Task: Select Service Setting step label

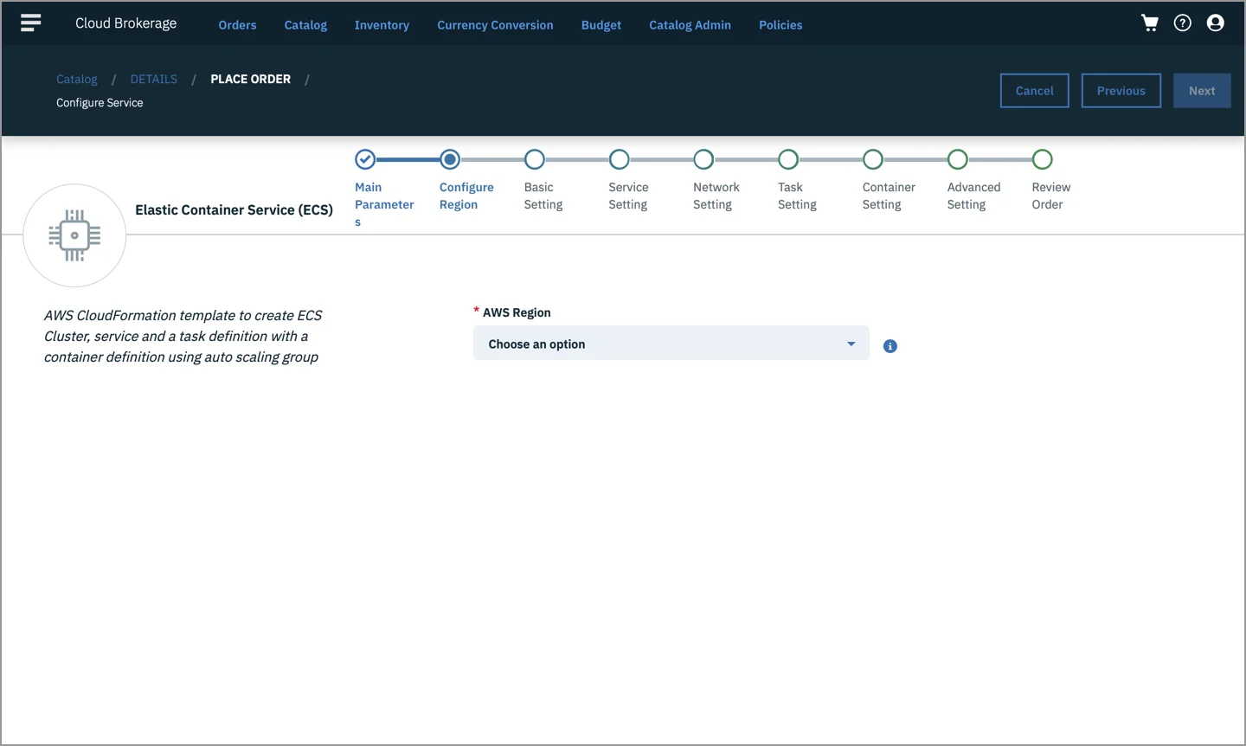Action: click(628, 196)
